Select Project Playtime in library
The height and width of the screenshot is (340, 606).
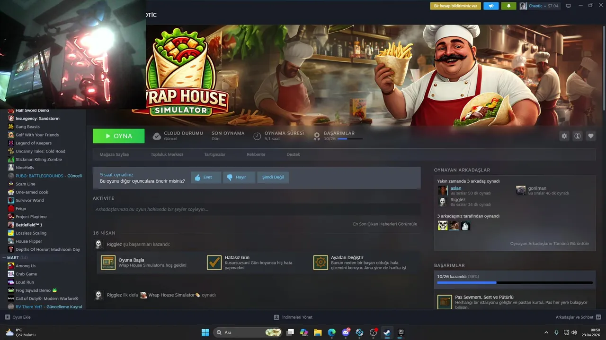tap(31, 217)
